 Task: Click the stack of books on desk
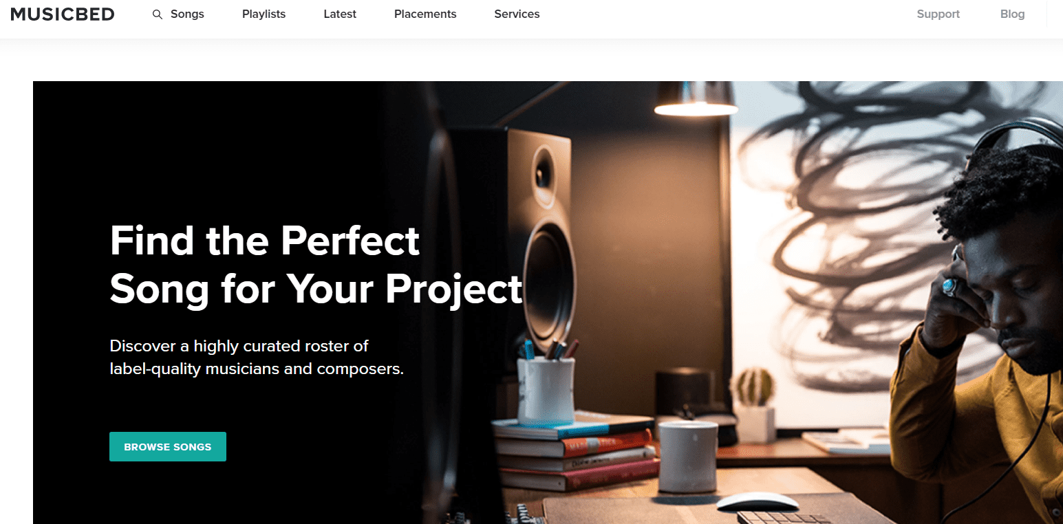point(575,452)
